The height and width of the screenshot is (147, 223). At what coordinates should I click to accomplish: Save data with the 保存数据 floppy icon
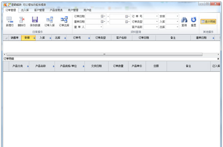tap(35, 20)
